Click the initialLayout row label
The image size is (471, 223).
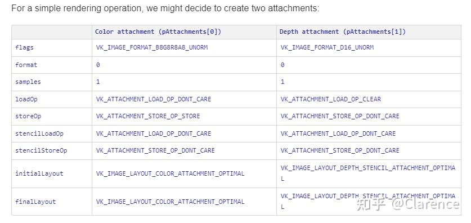point(39,173)
